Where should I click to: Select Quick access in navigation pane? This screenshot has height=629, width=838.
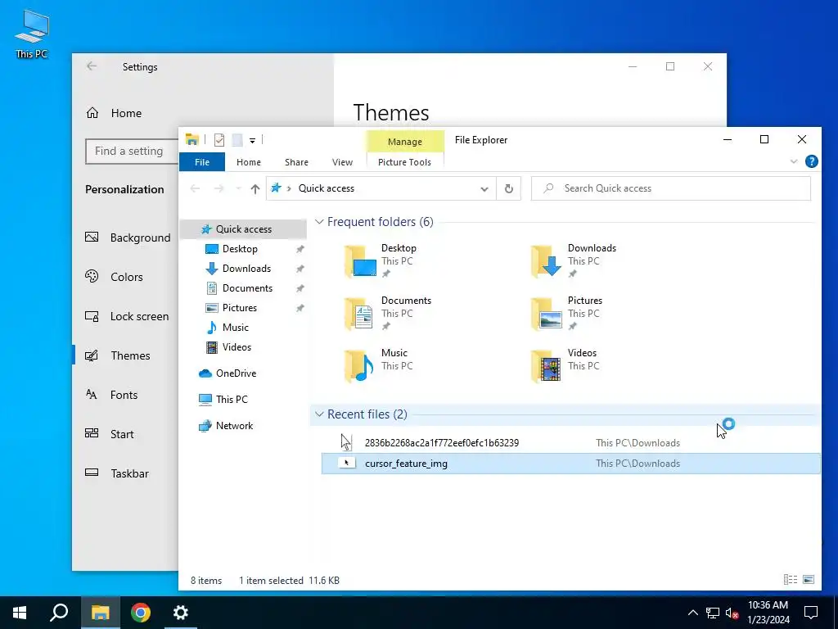[x=243, y=229]
